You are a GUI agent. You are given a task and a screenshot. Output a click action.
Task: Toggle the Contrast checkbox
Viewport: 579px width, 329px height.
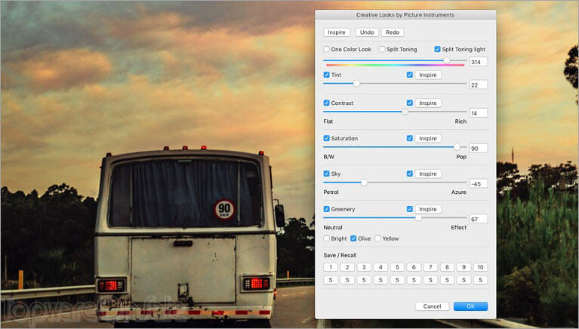click(x=326, y=103)
